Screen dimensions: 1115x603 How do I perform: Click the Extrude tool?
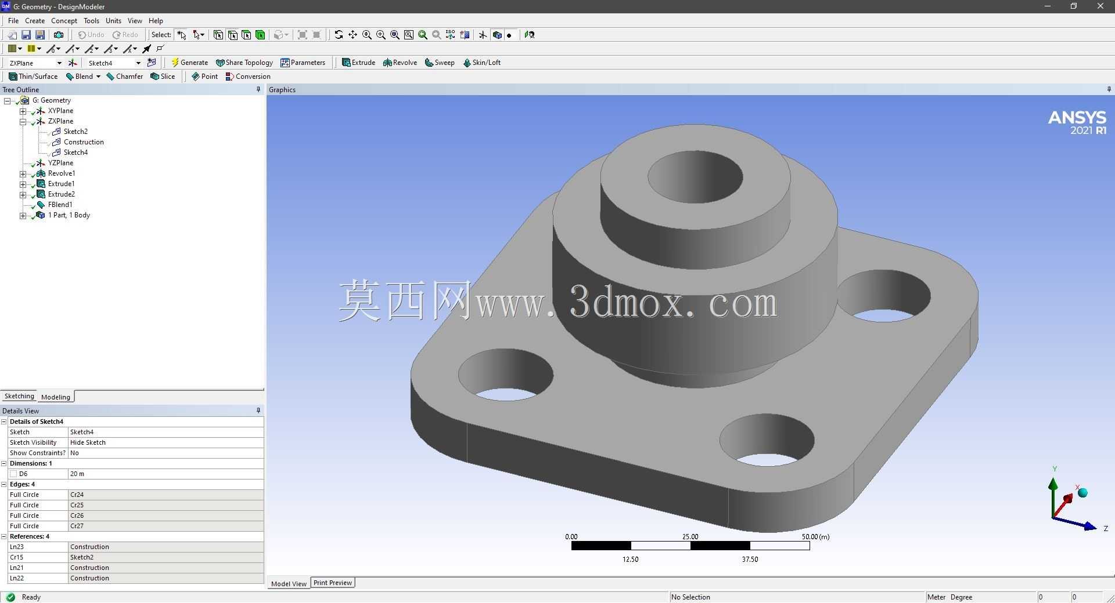click(358, 63)
